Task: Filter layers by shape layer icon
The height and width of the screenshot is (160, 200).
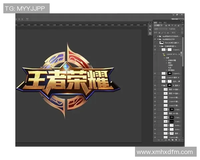Action: (175, 26)
